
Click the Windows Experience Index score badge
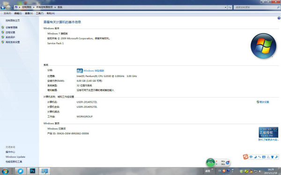click(80, 71)
